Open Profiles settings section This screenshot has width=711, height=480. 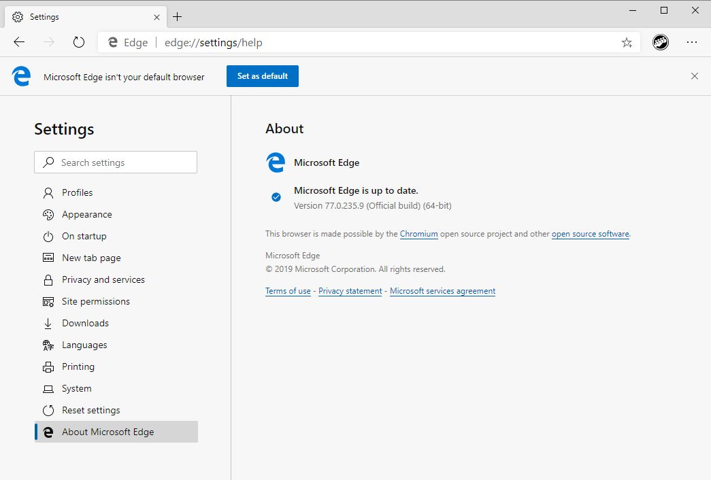pos(77,192)
